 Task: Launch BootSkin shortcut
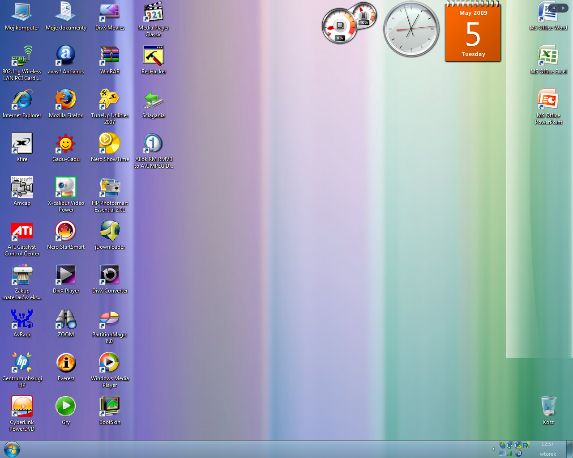click(110, 411)
